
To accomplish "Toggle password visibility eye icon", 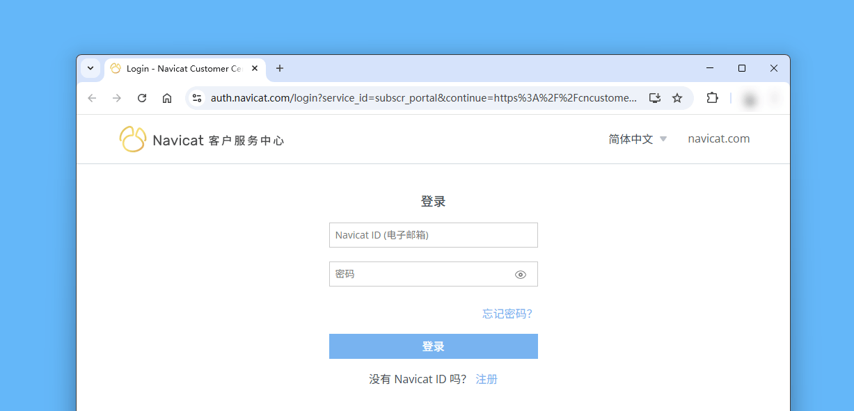I will pyautogui.click(x=521, y=275).
